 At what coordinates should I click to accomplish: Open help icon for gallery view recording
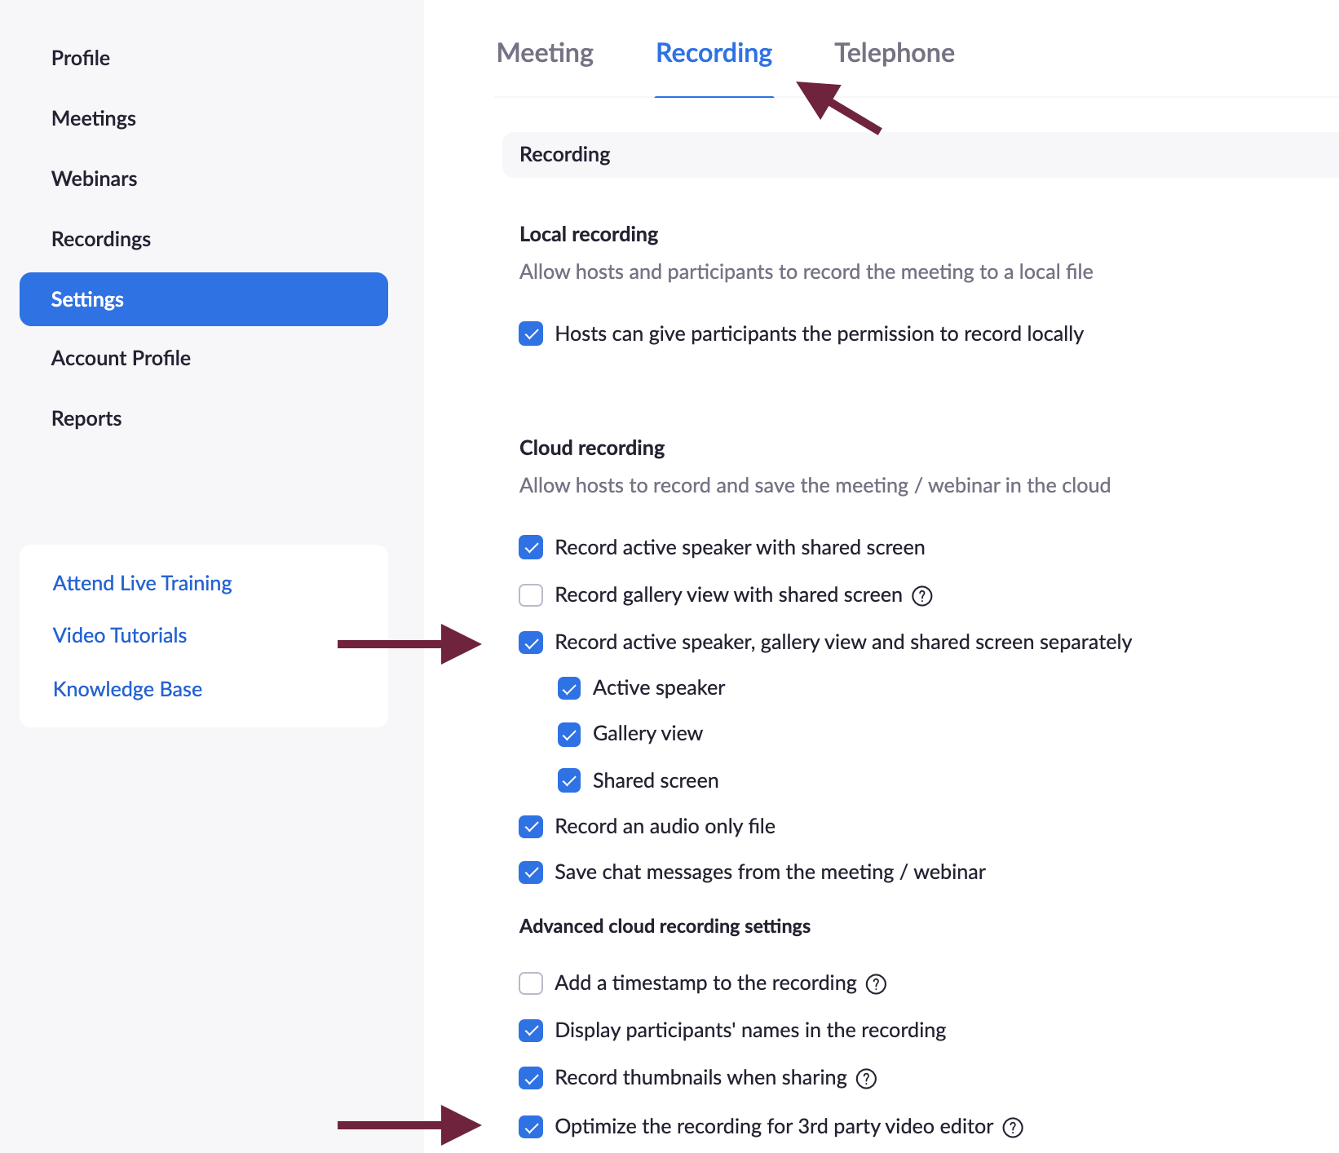921,596
